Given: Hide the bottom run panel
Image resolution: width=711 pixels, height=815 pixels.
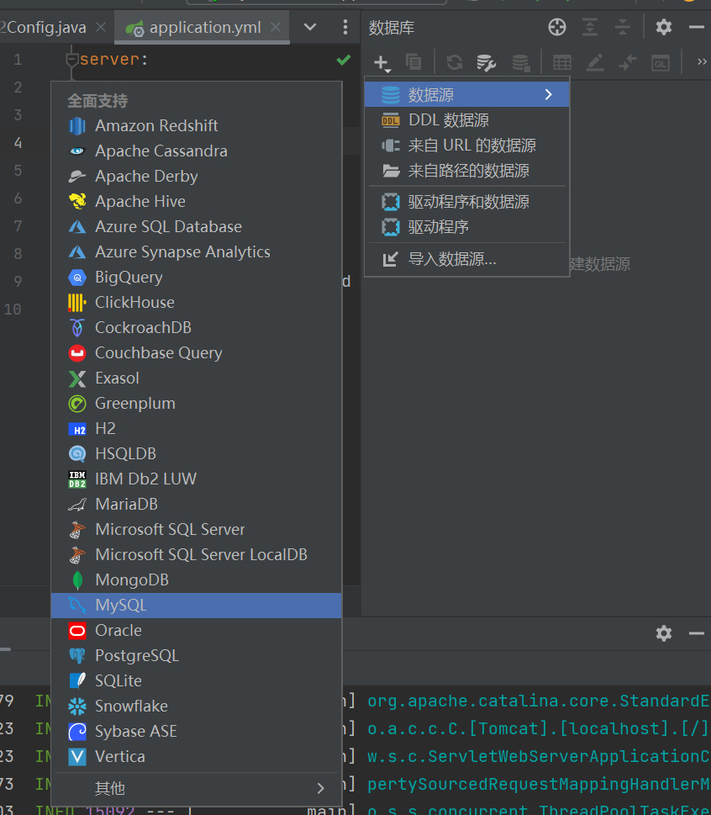Looking at the screenshot, I should tap(697, 633).
